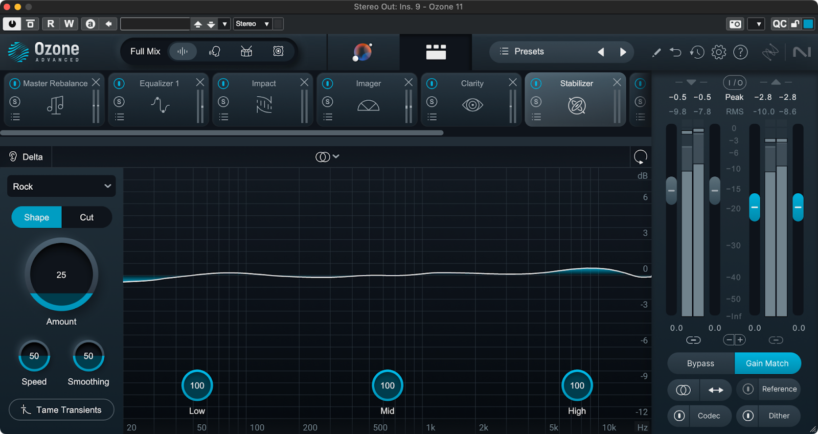Open the history clock icon
The width and height of the screenshot is (818, 434).
(697, 52)
